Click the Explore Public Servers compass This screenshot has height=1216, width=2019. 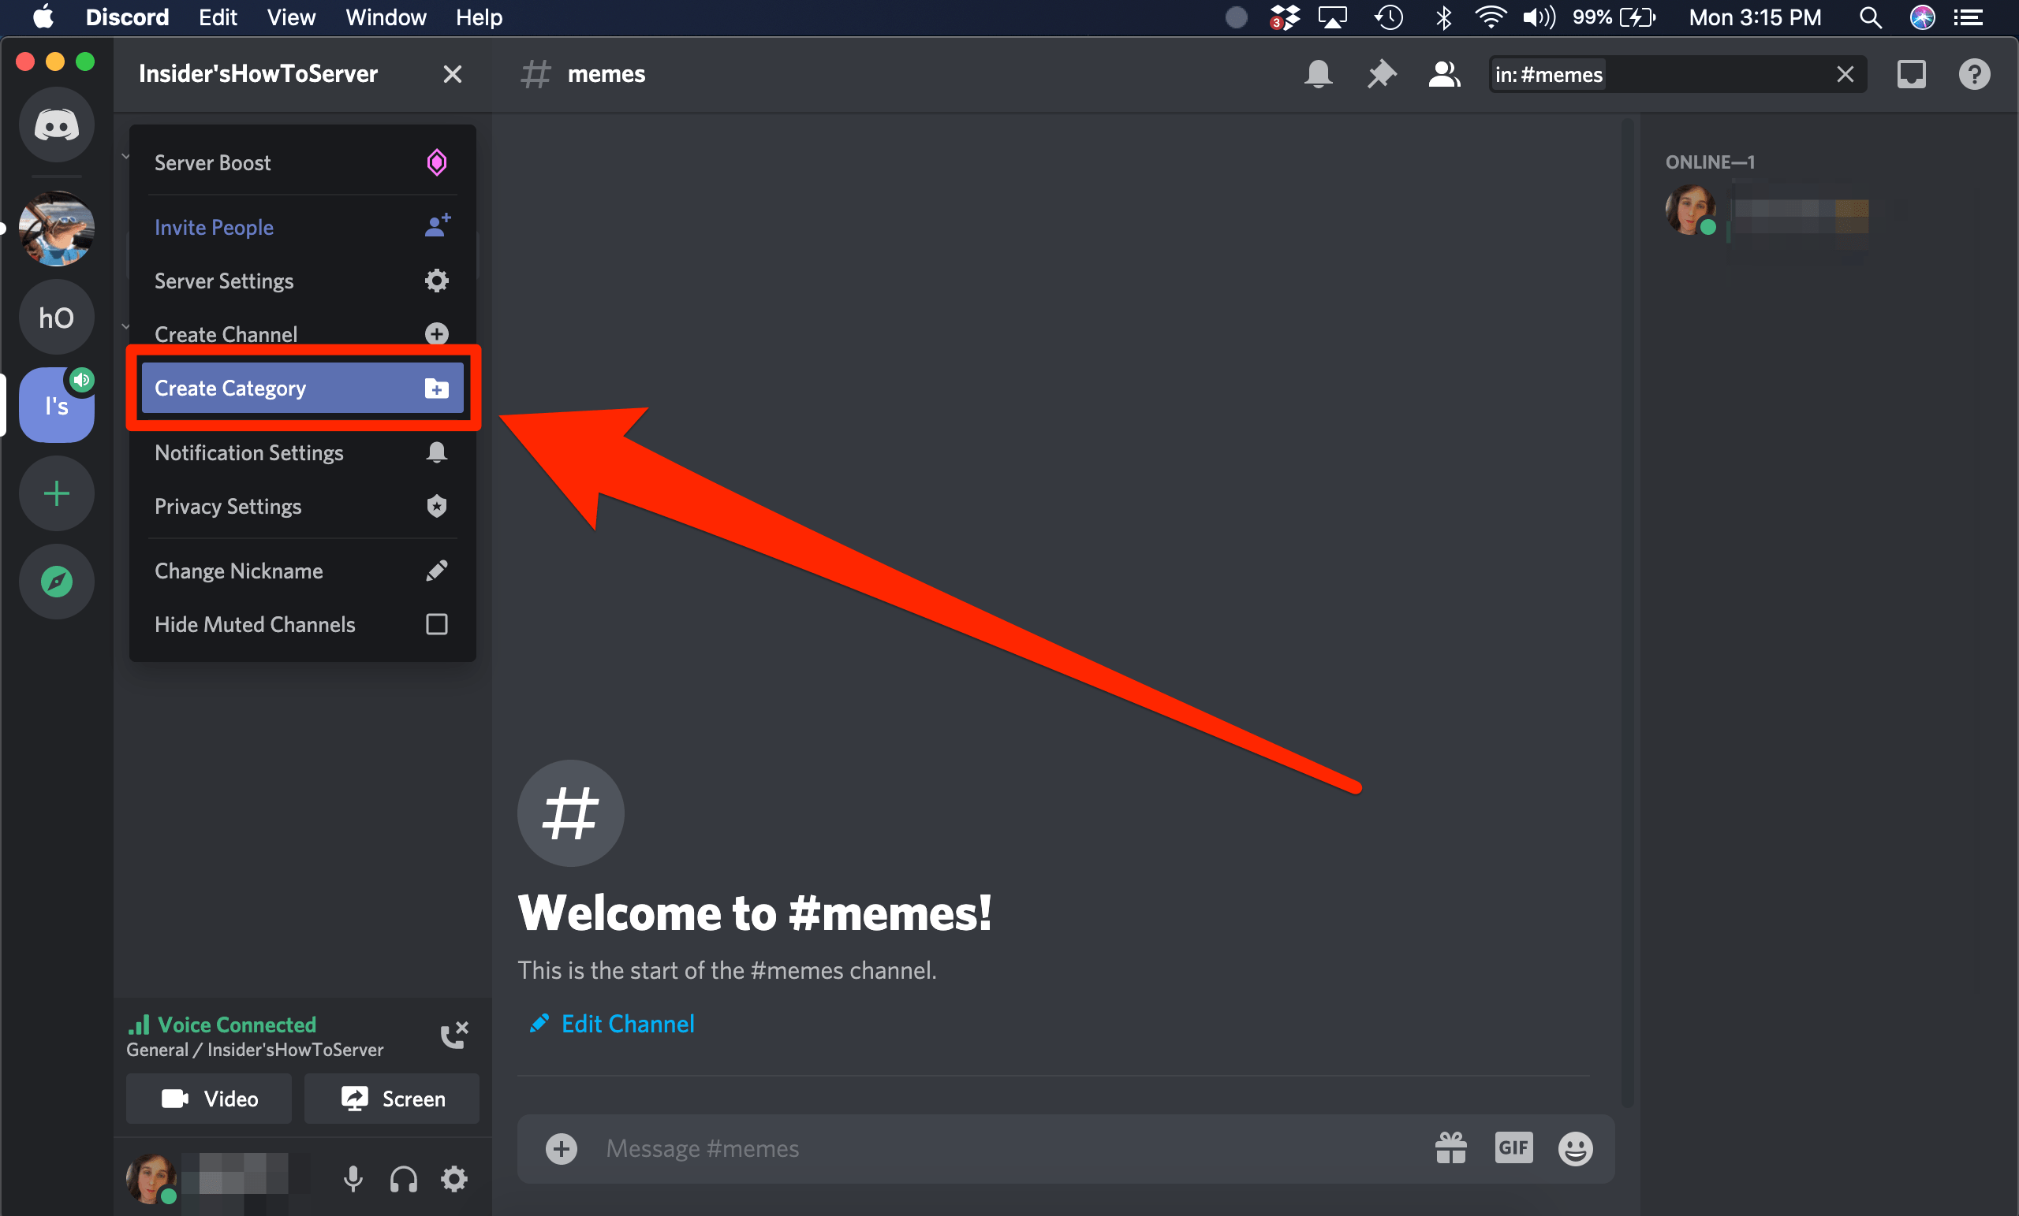[x=57, y=582]
